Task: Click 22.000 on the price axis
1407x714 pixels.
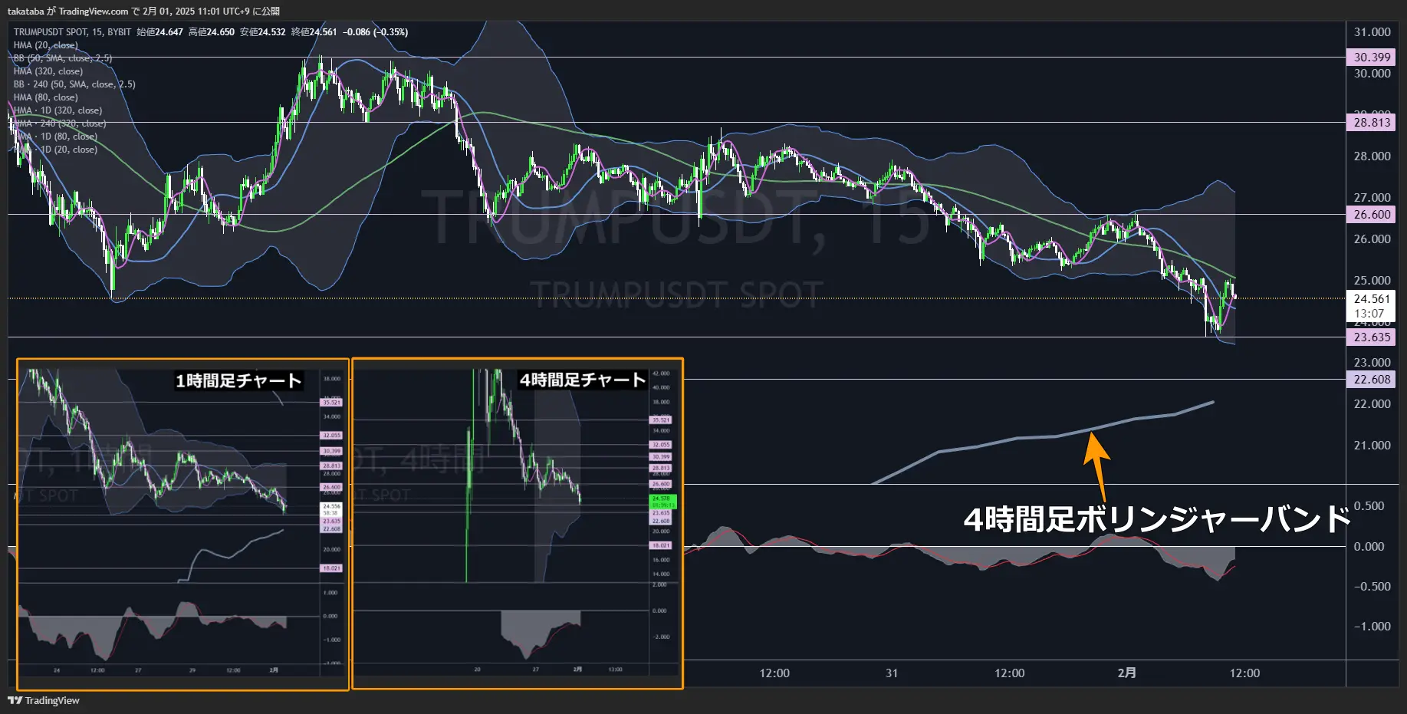Action: (x=1372, y=404)
